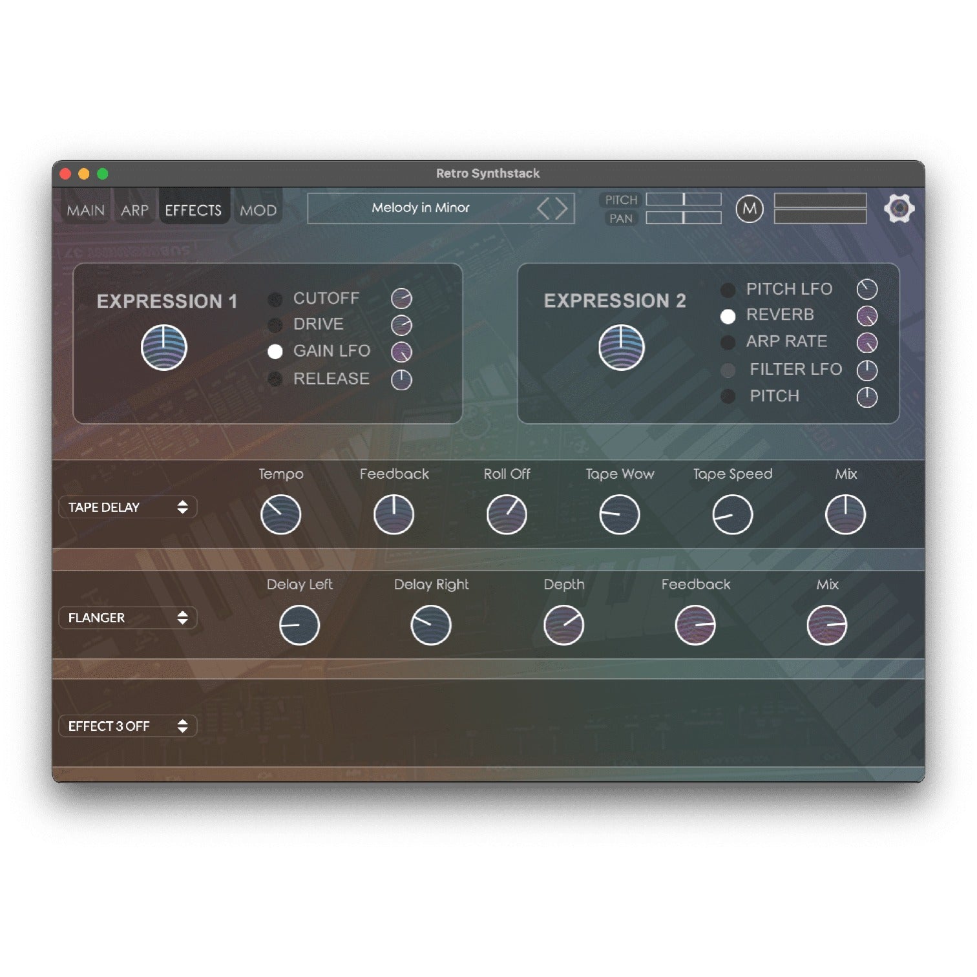
Task: Click the PAN slider bar
Action: (x=684, y=218)
